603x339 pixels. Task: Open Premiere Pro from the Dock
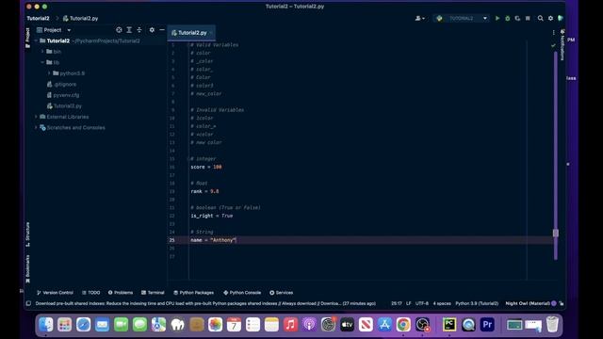487,324
